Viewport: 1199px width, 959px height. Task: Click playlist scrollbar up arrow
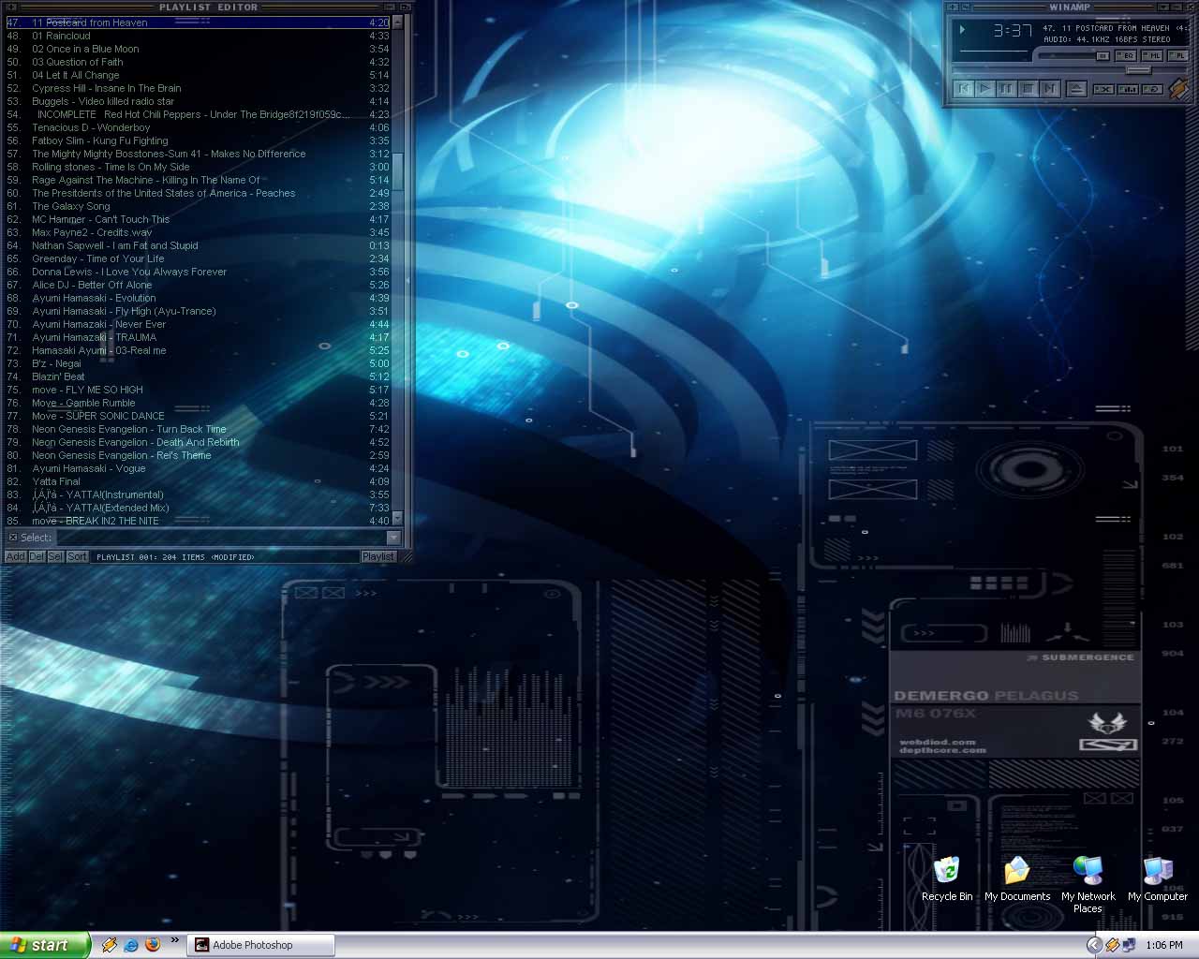(397, 22)
